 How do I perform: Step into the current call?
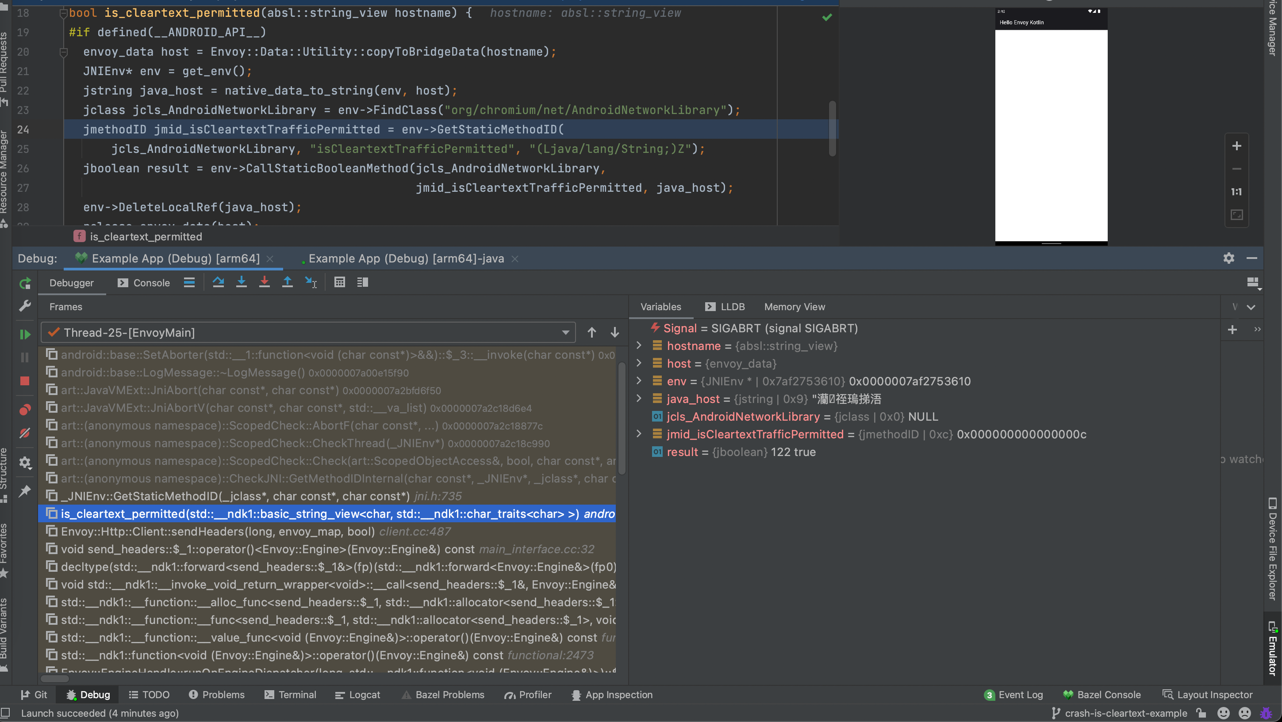tap(242, 282)
